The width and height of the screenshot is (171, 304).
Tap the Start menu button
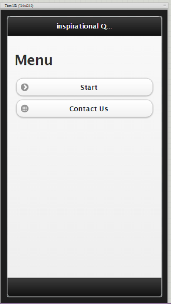[84, 87]
